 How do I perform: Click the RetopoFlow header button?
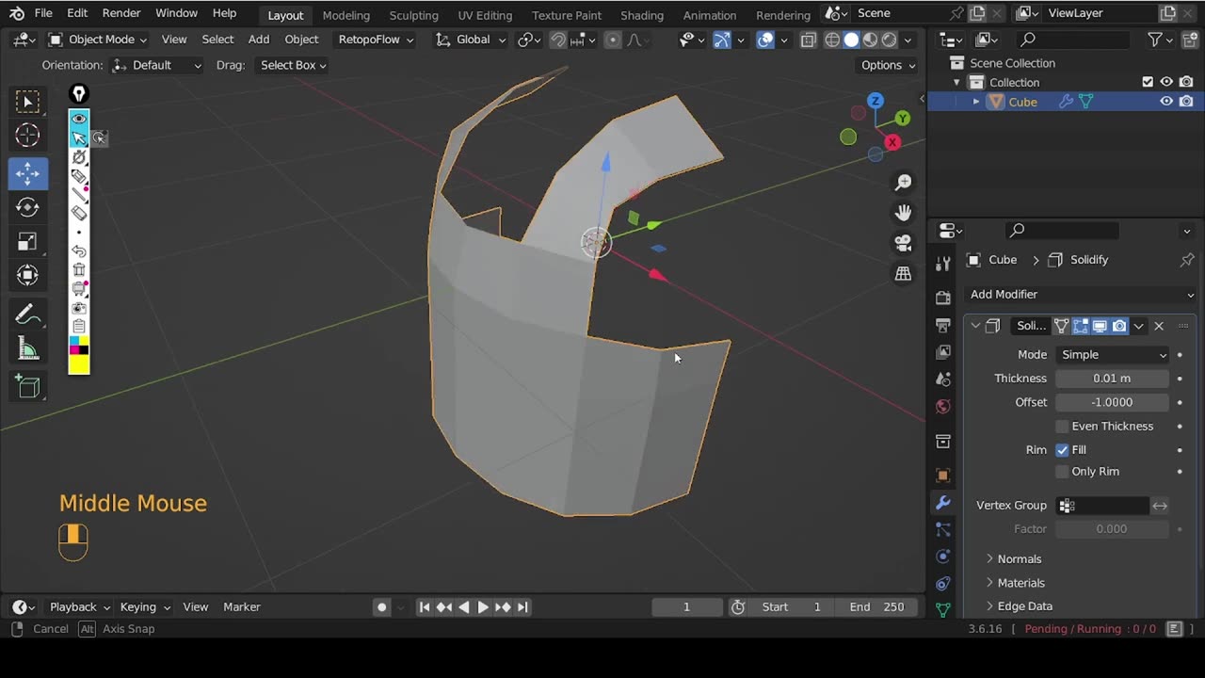(x=376, y=40)
